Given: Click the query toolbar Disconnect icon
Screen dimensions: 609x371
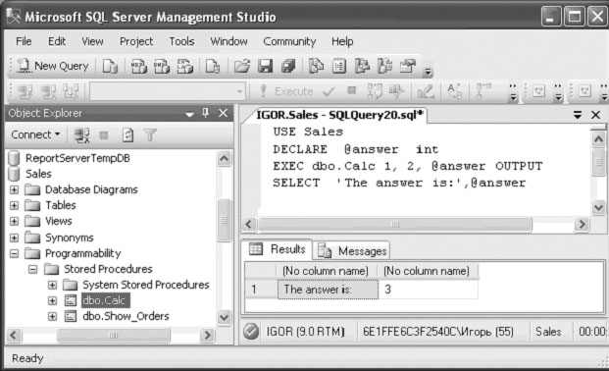Looking at the screenshot, I should click(x=49, y=92).
